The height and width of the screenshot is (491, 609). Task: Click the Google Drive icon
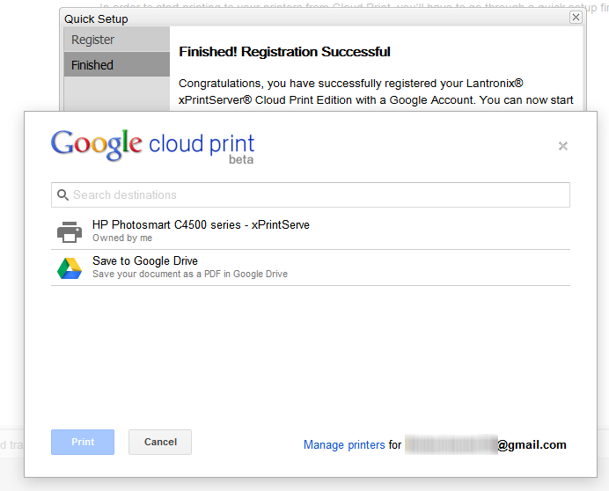click(x=70, y=268)
